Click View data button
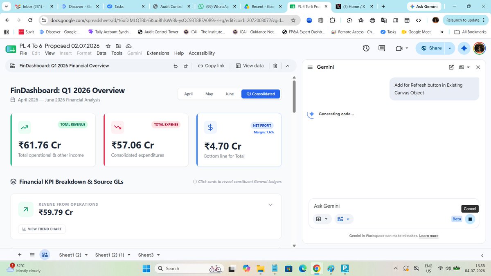This screenshot has height=276, width=491. pyautogui.click(x=250, y=66)
